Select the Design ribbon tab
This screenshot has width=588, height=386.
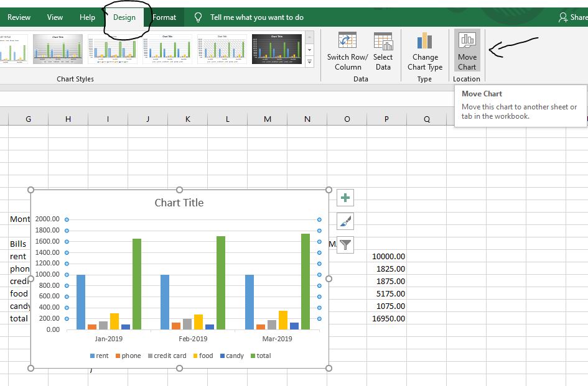(x=125, y=17)
